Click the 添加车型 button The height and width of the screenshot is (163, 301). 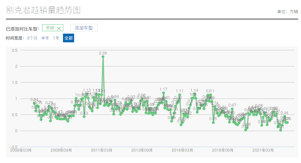coord(84,28)
